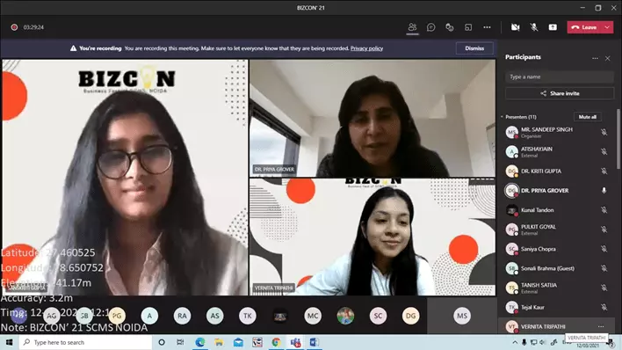Open the Show participants icon
The image size is (622, 350).
412,27
